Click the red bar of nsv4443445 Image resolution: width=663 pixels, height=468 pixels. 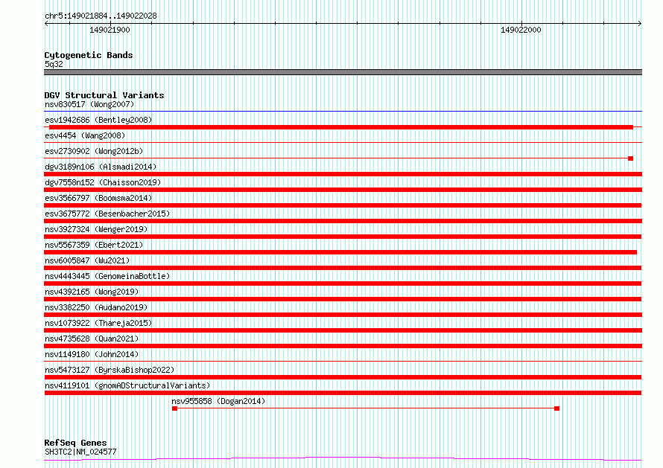tap(343, 283)
